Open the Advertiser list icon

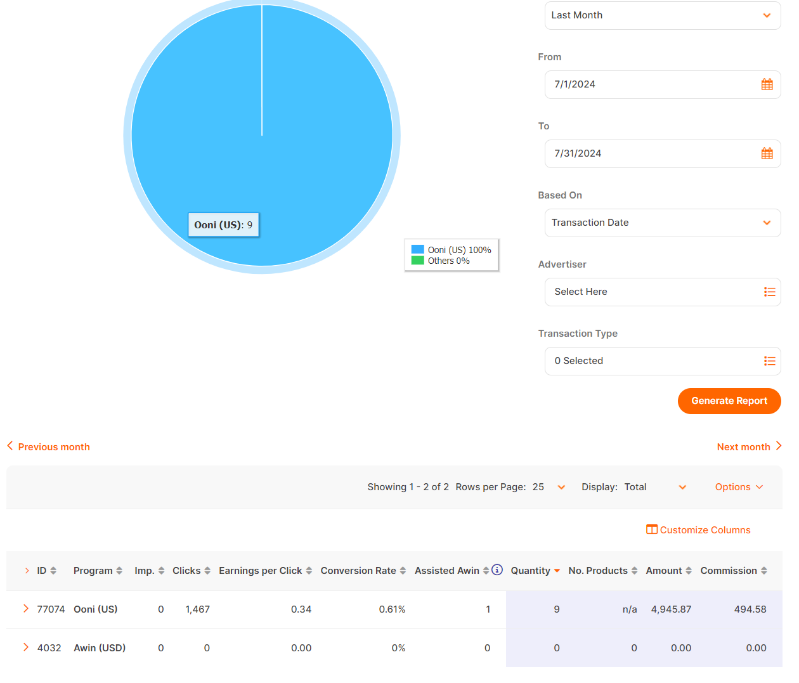click(x=769, y=292)
